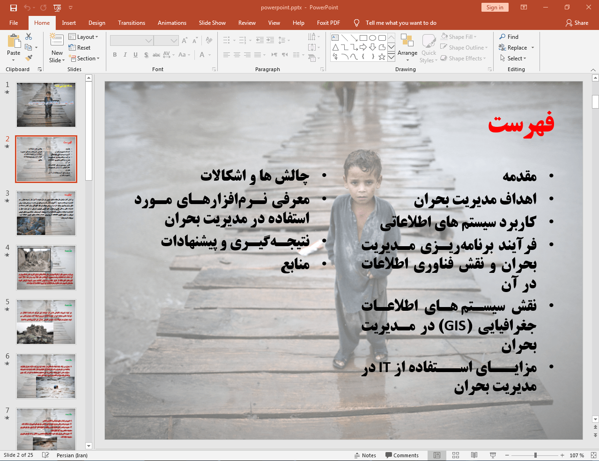Screen dimensions: 599x461
Task: Click Find in the Editing group
Action: pyautogui.click(x=509, y=37)
